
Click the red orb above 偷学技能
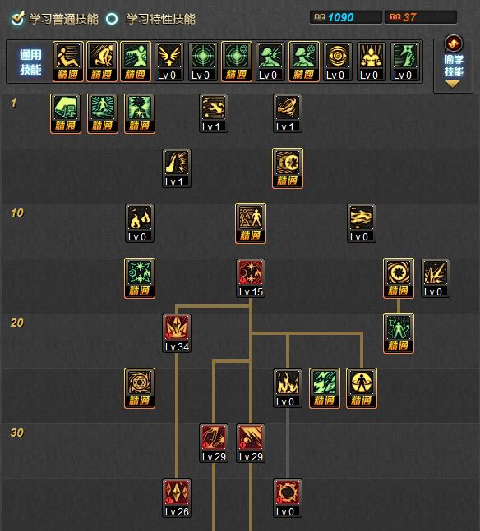pyautogui.click(x=454, y=43)
